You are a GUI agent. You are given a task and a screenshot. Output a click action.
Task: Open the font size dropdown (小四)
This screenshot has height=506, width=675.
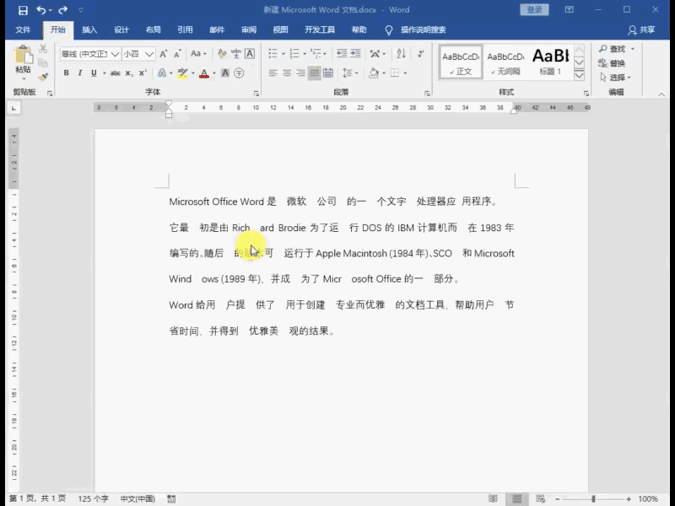tap(149, 54)
